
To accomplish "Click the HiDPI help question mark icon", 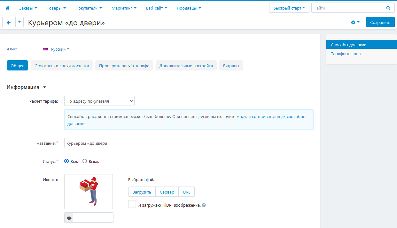I will (x=204, y=205).
